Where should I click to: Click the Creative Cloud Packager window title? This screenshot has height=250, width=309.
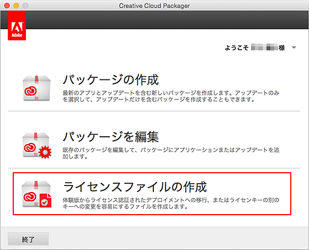point(154,6)
